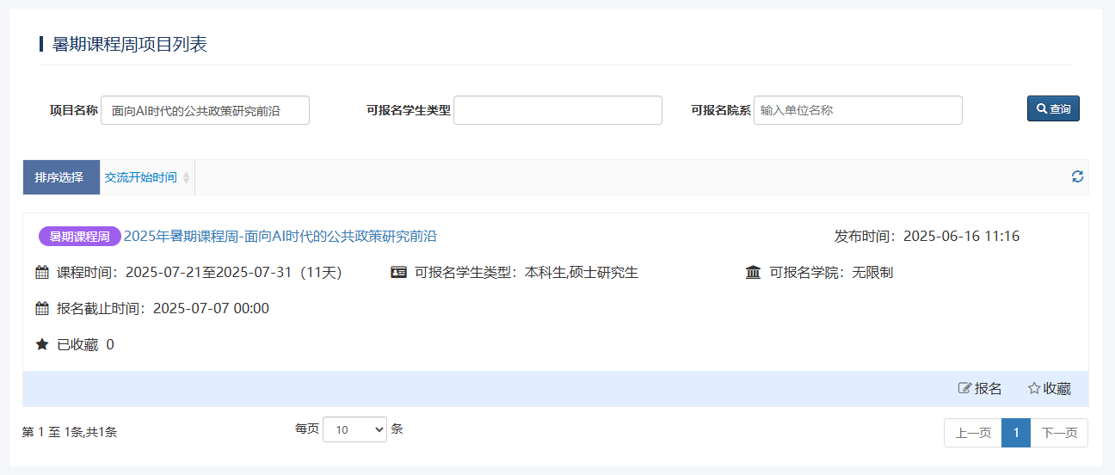Open the 每页 items-per-page dropdown
Image resolution: width=1115 pixels, height=475 pixels.
(354, 429)
